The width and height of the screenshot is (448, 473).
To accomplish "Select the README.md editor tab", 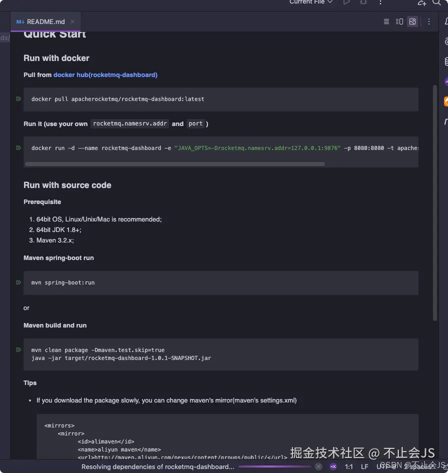I will (x=45, y=21).
